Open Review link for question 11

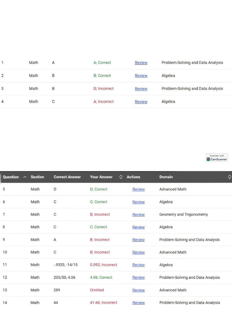tap(138, 265)
